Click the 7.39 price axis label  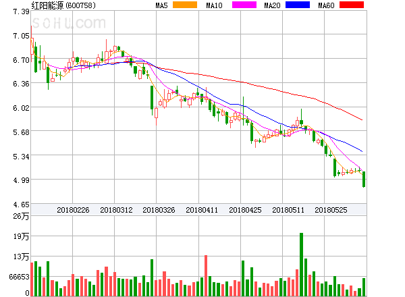(21, 11)
